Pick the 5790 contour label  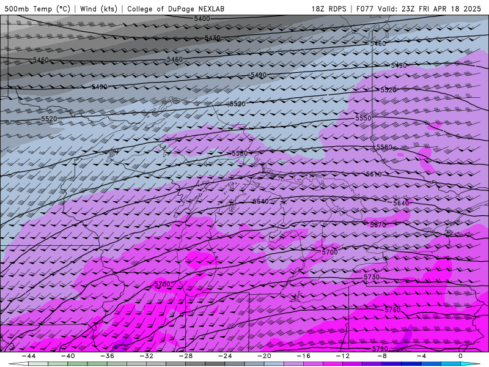coord(380,349)
